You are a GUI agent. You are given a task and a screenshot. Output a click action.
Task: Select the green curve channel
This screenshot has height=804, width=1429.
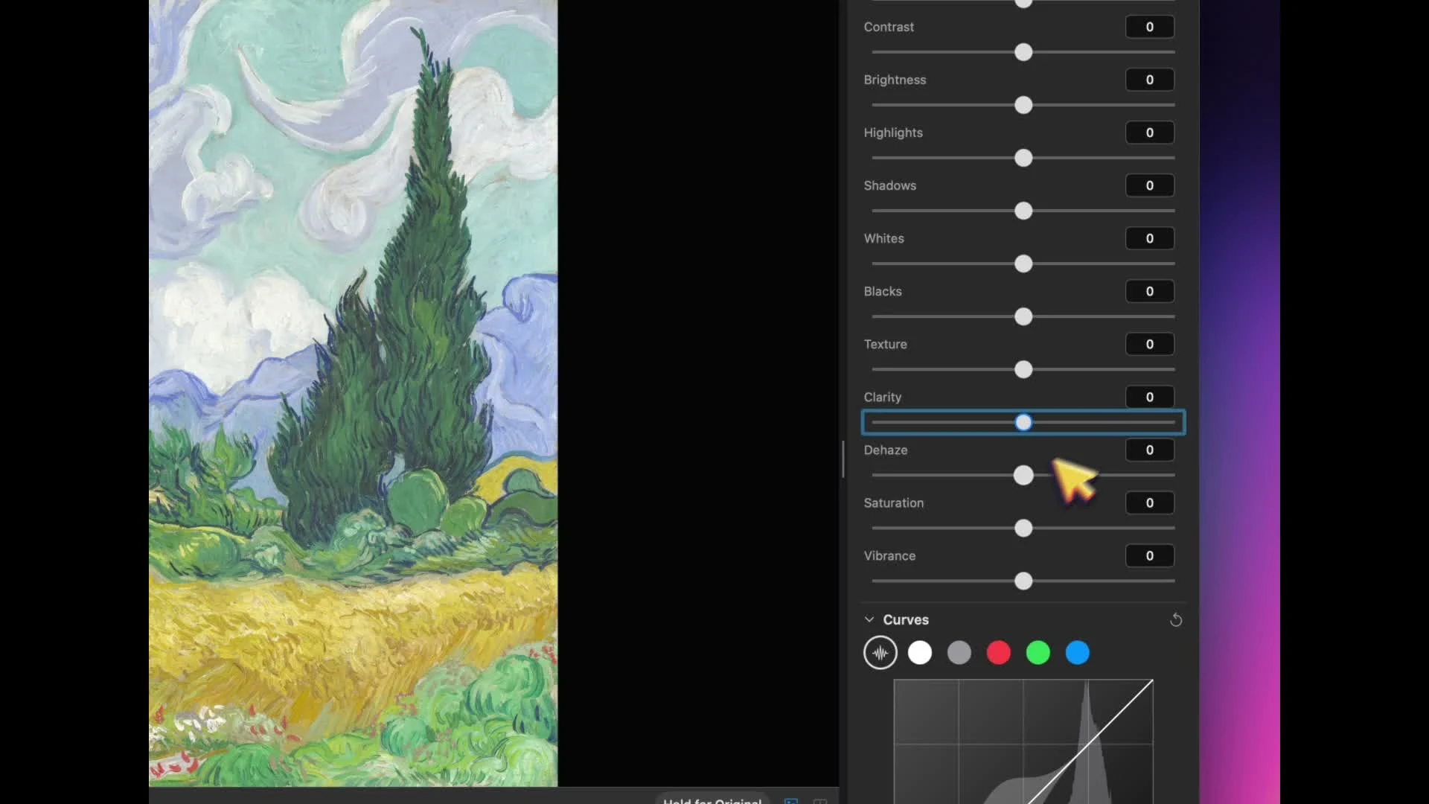pos(1038,653)
